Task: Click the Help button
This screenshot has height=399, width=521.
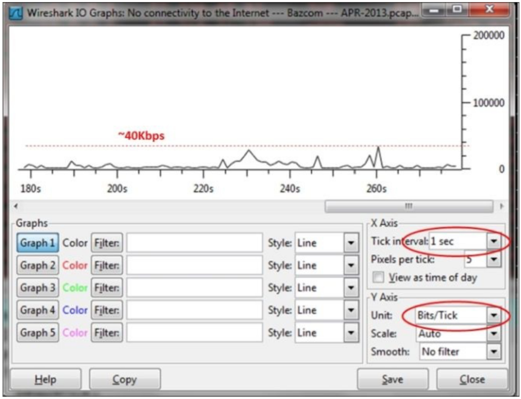Action: (46, 379)
